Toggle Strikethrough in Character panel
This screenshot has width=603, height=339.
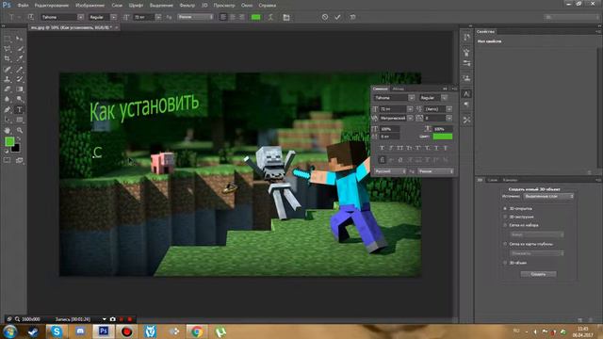pos(446,148)
